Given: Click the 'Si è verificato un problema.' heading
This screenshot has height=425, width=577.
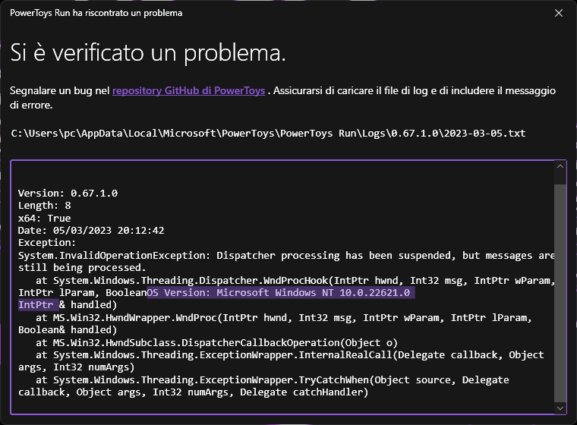Looking at the screenshot, I should [148, 52].
